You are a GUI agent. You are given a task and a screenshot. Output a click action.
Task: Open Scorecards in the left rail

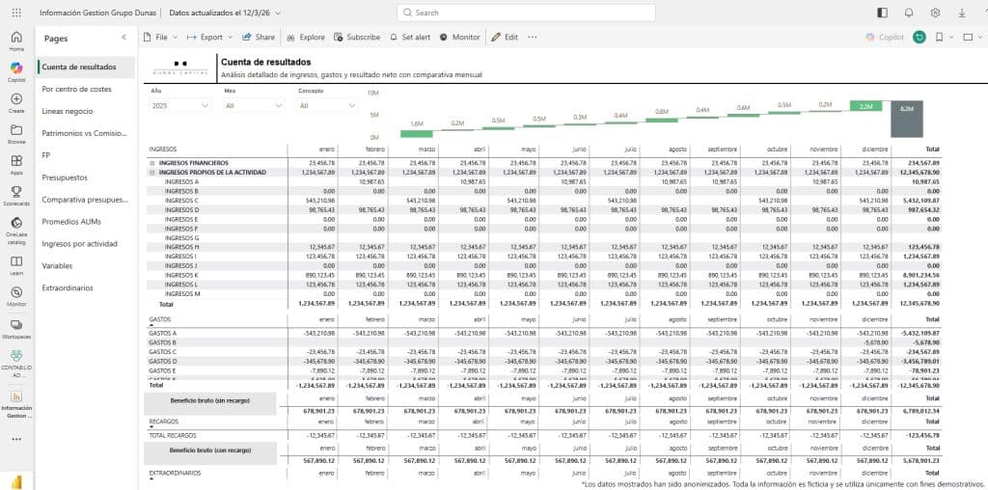[x=16, y=196]
